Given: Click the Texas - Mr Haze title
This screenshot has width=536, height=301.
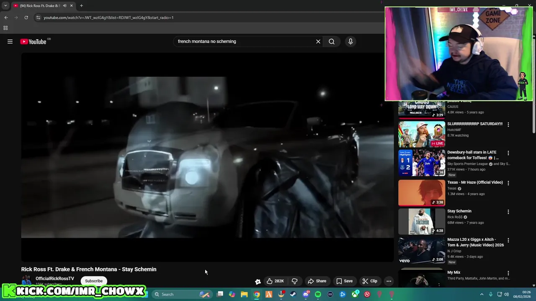Looking at the screenshot, I should 475,182.
